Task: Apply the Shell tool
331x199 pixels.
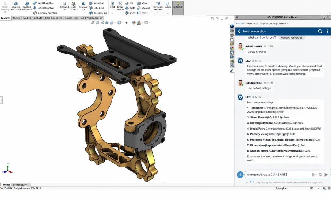Action: pyautogui.click(x=130, y=13)
